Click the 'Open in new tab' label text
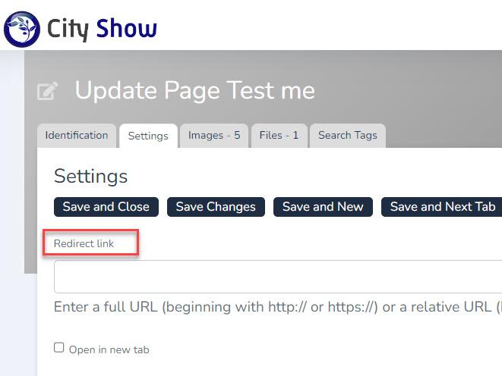502x376 pixels. tap(109, 349)
